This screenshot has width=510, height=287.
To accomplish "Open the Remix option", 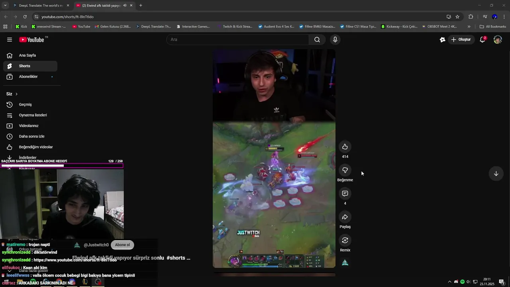I will coord(345,240).
